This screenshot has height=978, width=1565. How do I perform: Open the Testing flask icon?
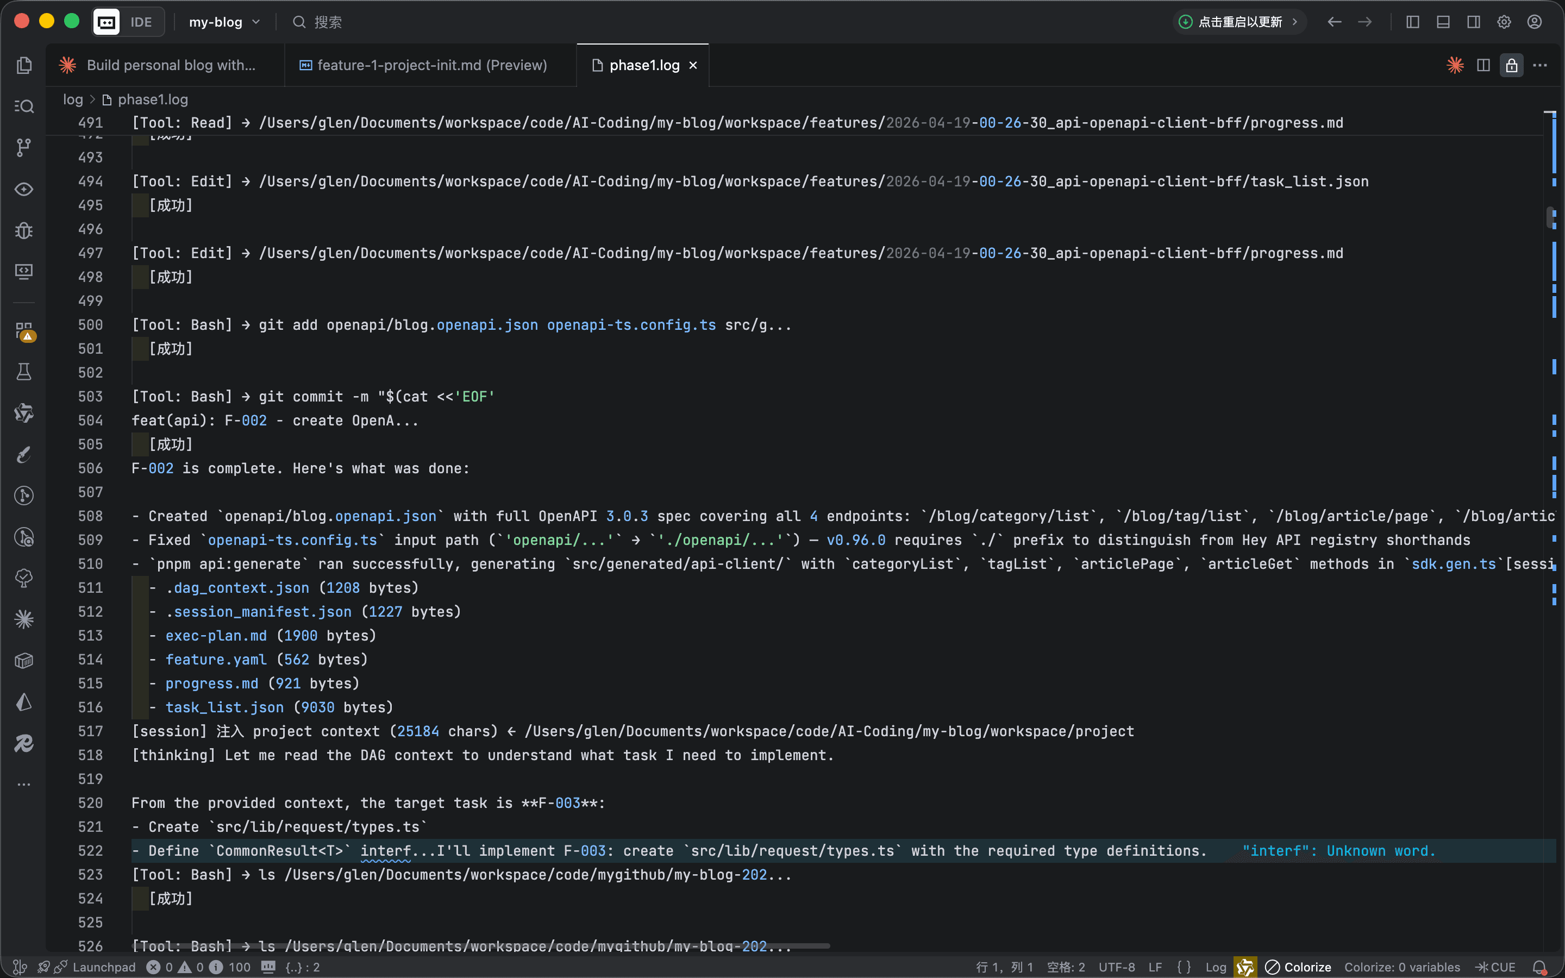click(24, 372)
